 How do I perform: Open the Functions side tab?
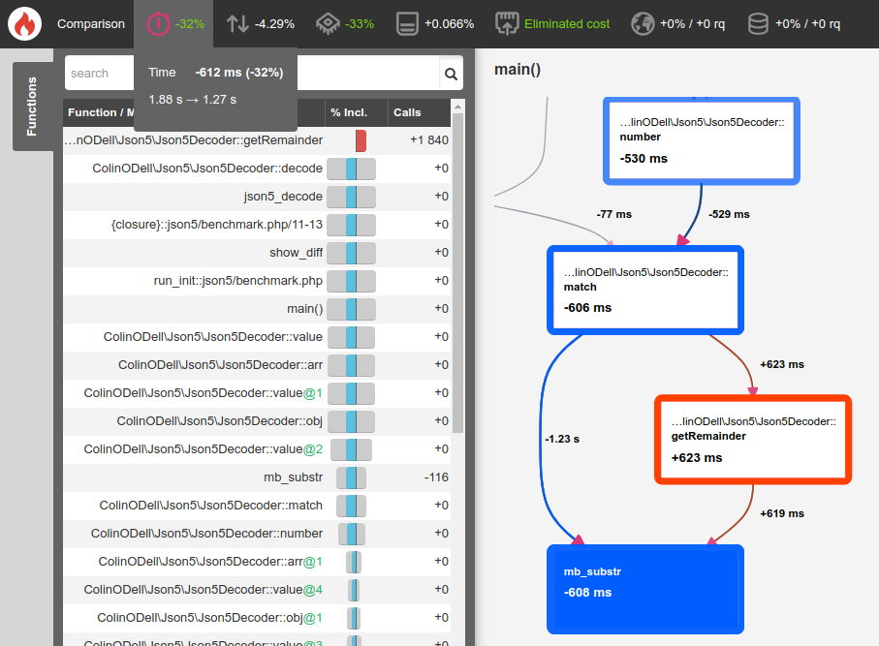click(32, 107)
